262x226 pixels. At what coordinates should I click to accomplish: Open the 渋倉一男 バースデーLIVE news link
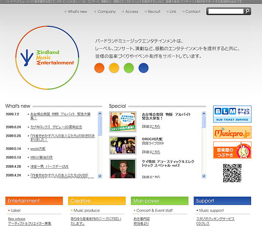click(49, 166)
